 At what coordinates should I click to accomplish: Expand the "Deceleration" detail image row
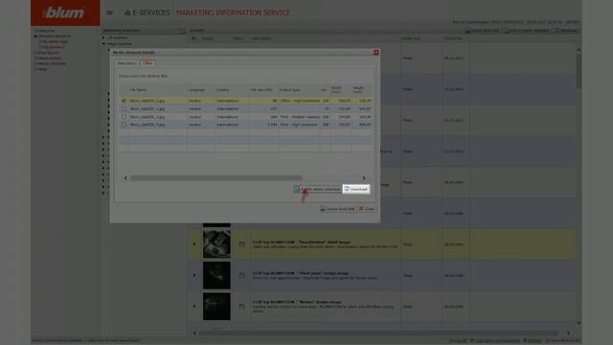point(194,244)
